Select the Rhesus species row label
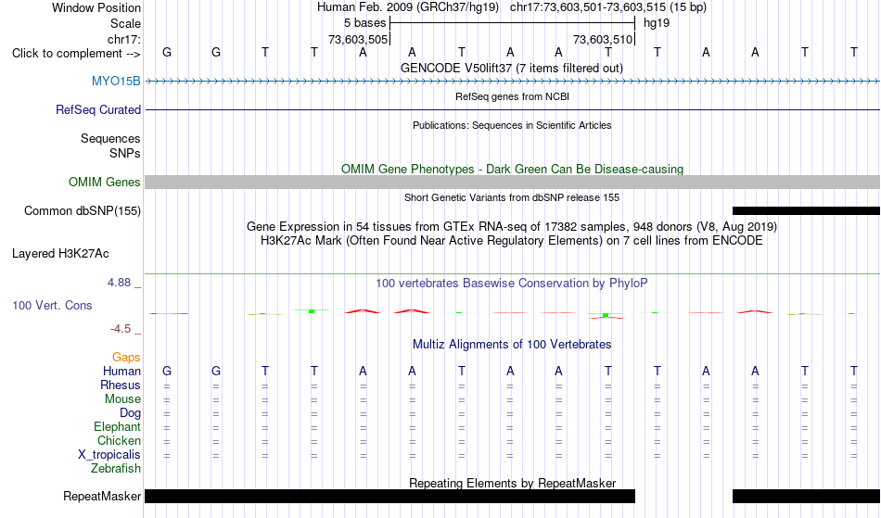881x518 pixels. (121, 385)
